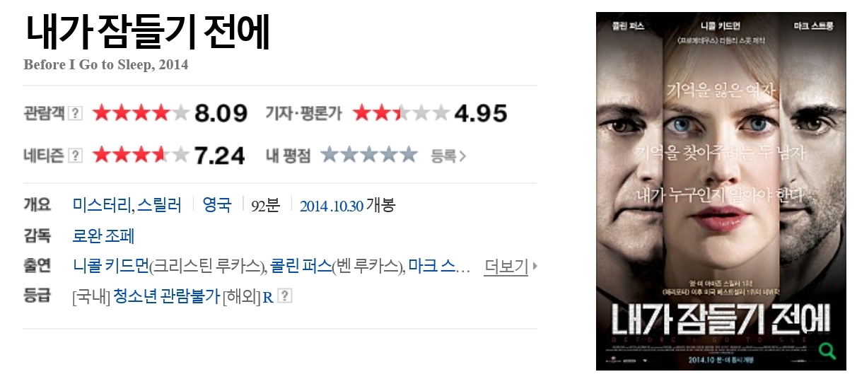Set my rating with the 내 평점 stars
This screenshot has width=857, height=379.
(369, 155)
